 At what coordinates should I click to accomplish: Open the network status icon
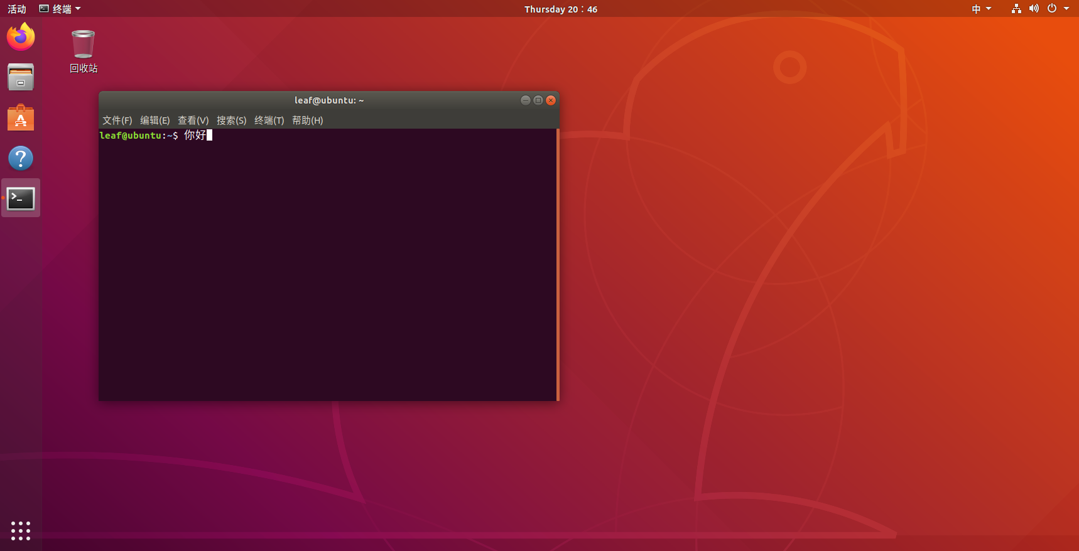1016,9
